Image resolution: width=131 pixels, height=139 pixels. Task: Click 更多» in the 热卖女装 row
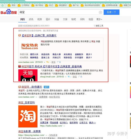coord(89,54)
